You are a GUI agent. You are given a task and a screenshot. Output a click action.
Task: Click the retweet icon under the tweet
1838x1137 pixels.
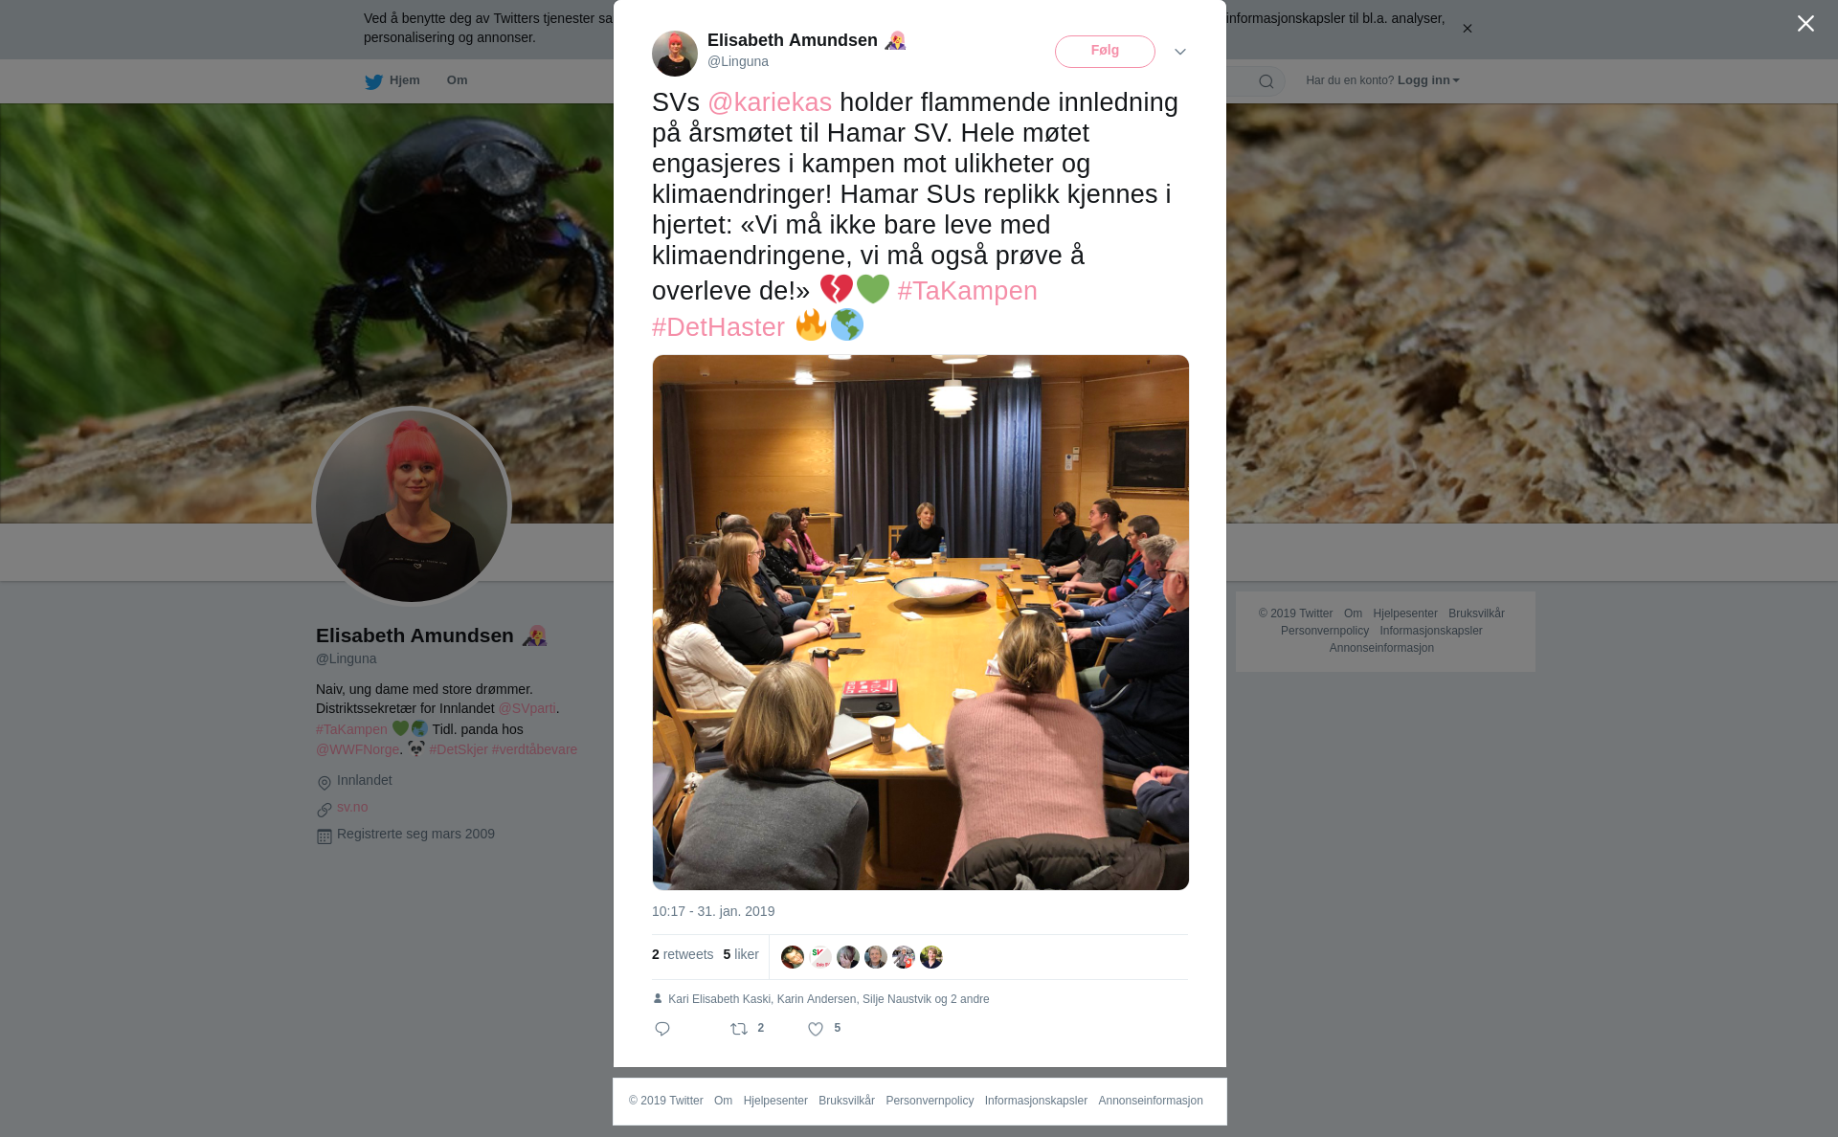click(739, 1029)
